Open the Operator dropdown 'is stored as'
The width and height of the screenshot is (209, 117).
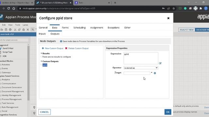coord(141,68)
